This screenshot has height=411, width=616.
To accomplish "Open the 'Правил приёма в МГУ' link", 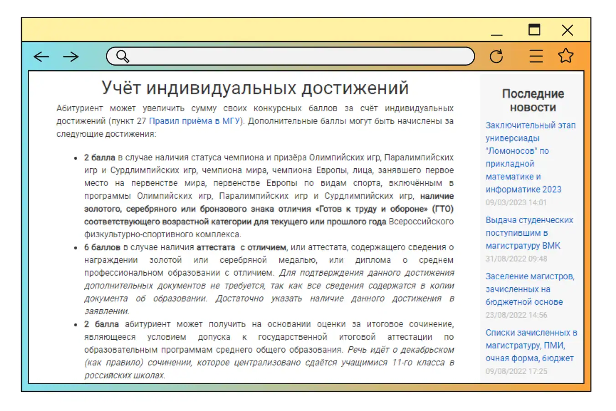I will 194,121.
